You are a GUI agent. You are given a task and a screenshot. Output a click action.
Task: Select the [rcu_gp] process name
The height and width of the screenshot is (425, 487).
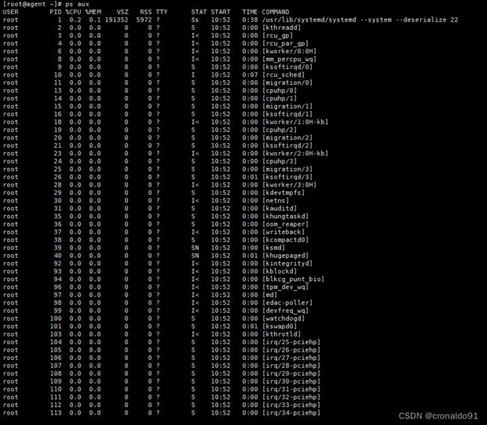pyautogui.click(x=277, y=35)
